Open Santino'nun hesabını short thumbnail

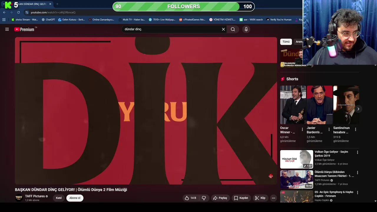coord(346,105)
